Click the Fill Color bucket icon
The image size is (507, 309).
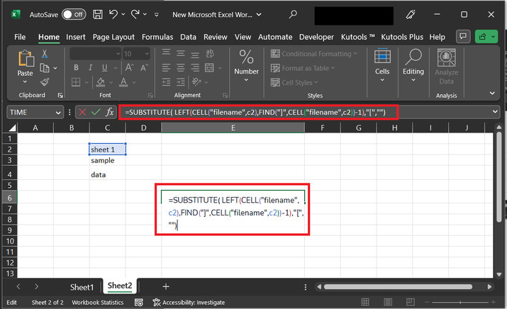pos(101,82)
